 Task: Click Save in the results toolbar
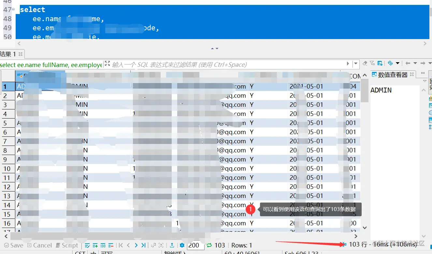(x=13, y=246)
